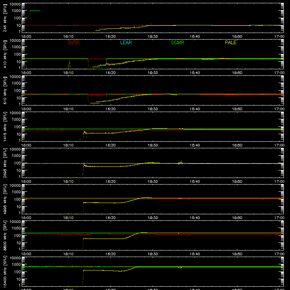This screenshot has height=290, width=290.
Task: Click the cyan LEAR station legend label
Action: click(126, 42)
